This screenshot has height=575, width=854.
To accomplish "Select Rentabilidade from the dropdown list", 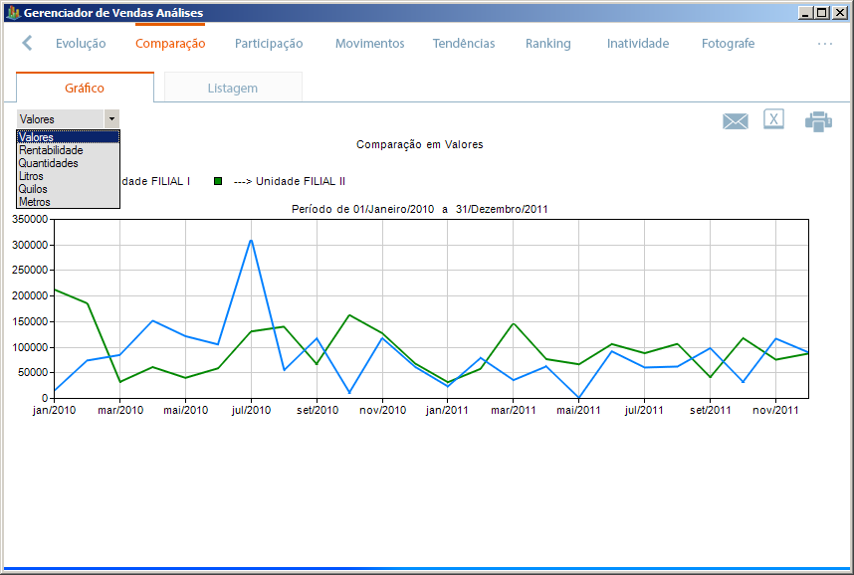I will (51, 150).
